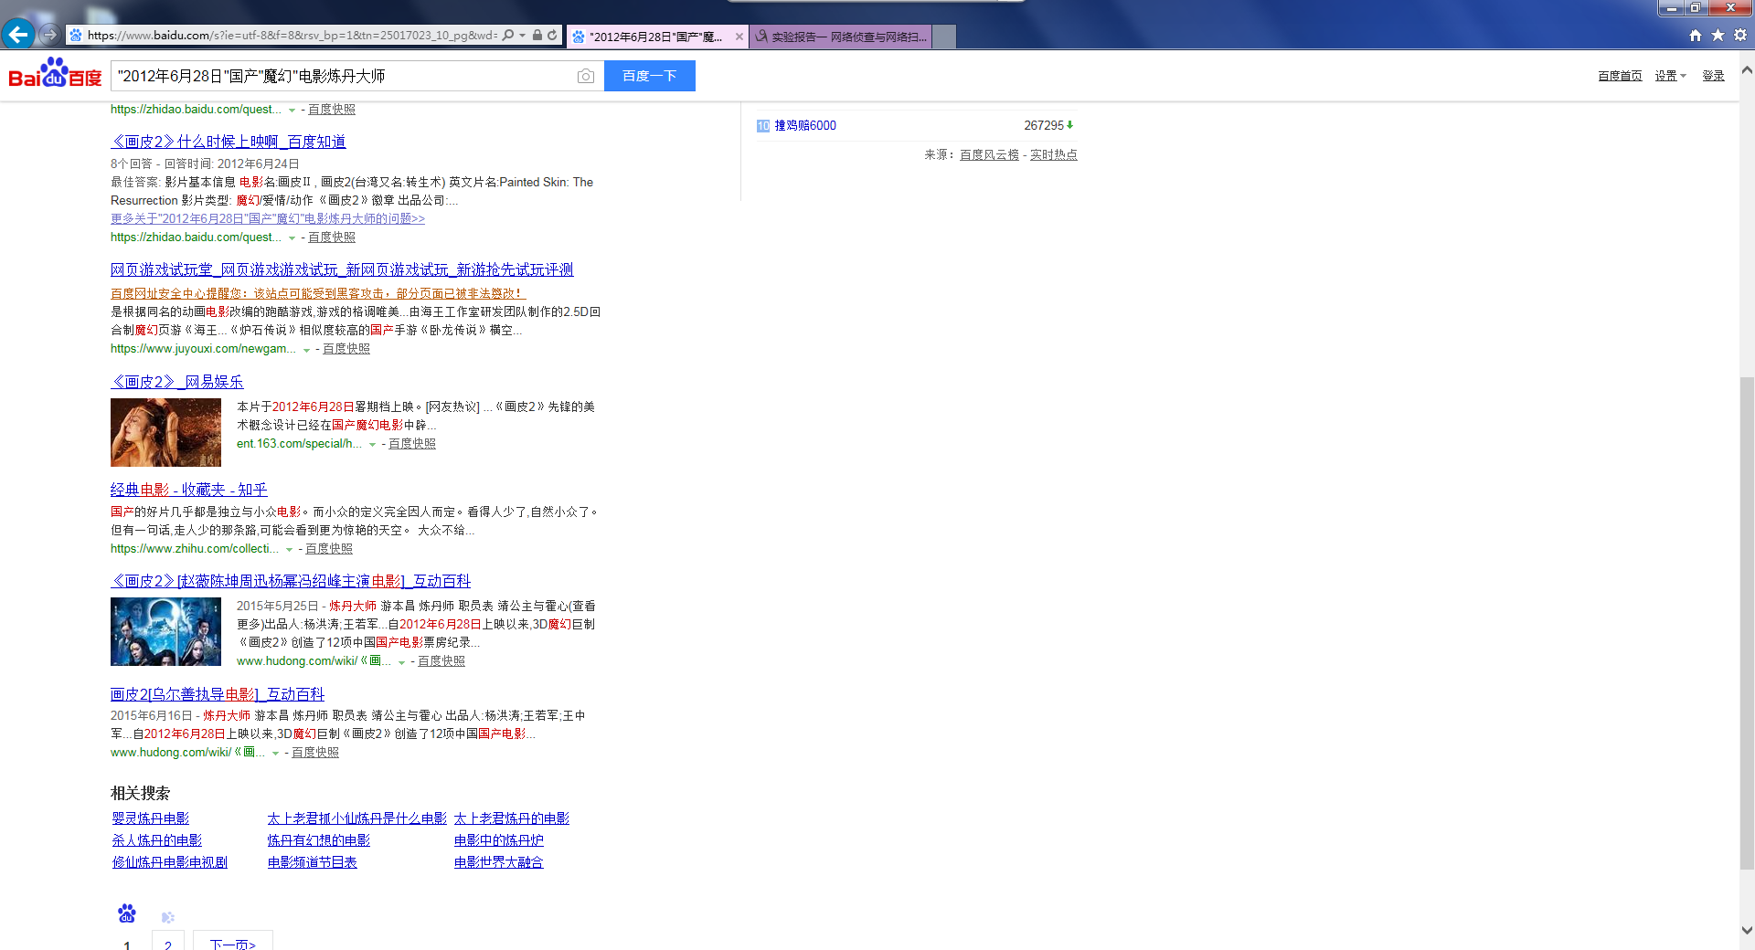Open related search 电影世界大融合
Image resolution: width=1755 pixels, height=950 pixels.
click(499, 862)
